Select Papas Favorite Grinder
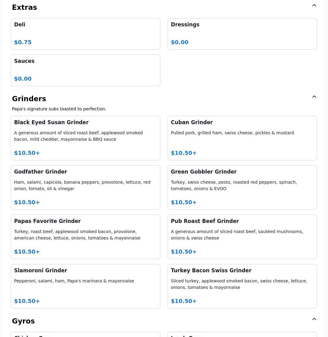328x337 pixels. 85,237
